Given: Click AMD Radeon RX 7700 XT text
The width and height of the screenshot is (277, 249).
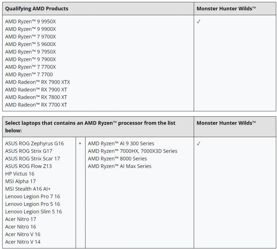Looking at the screenshot, I should coord(36,105).
